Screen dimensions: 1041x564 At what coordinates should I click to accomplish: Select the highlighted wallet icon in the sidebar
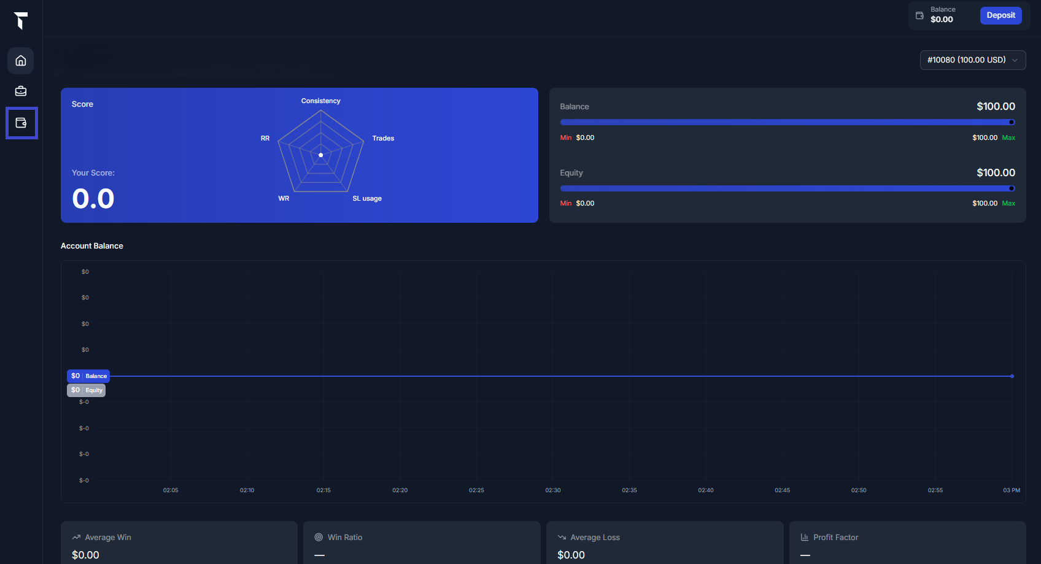21,123
